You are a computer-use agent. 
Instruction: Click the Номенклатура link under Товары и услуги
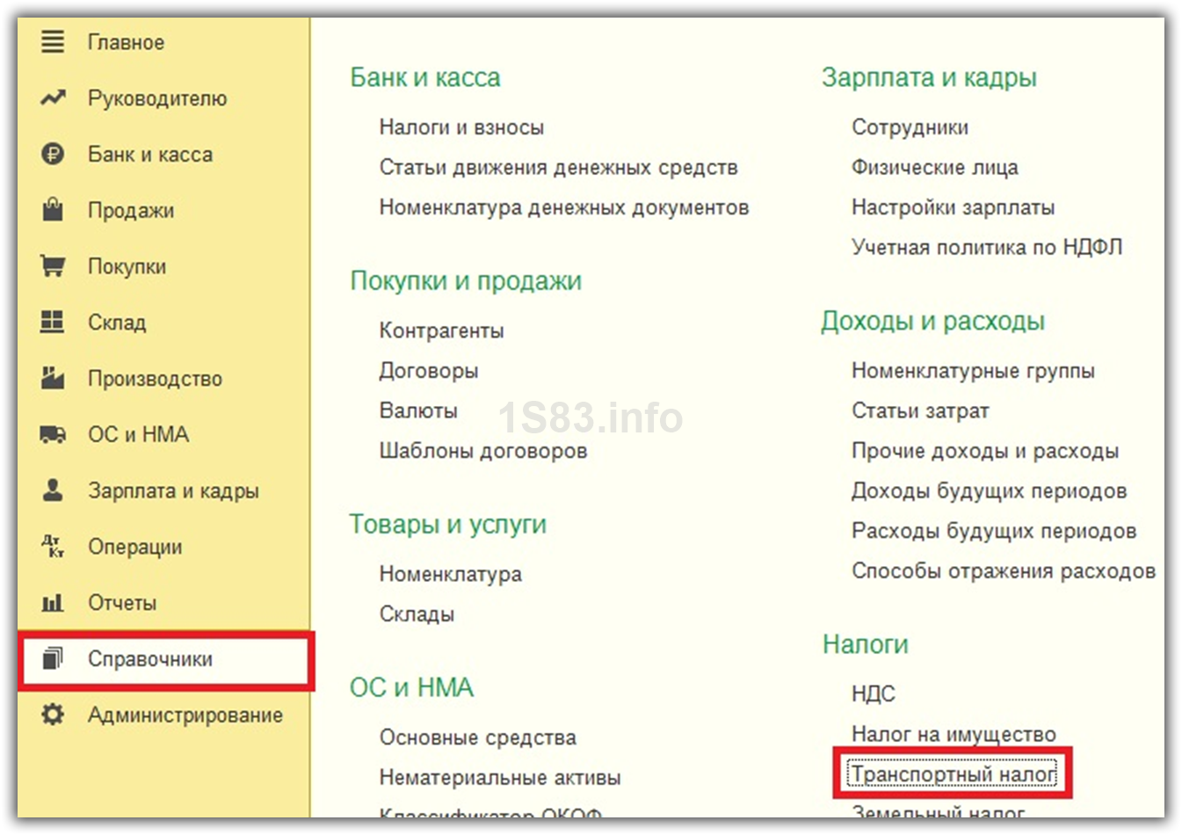450,574
